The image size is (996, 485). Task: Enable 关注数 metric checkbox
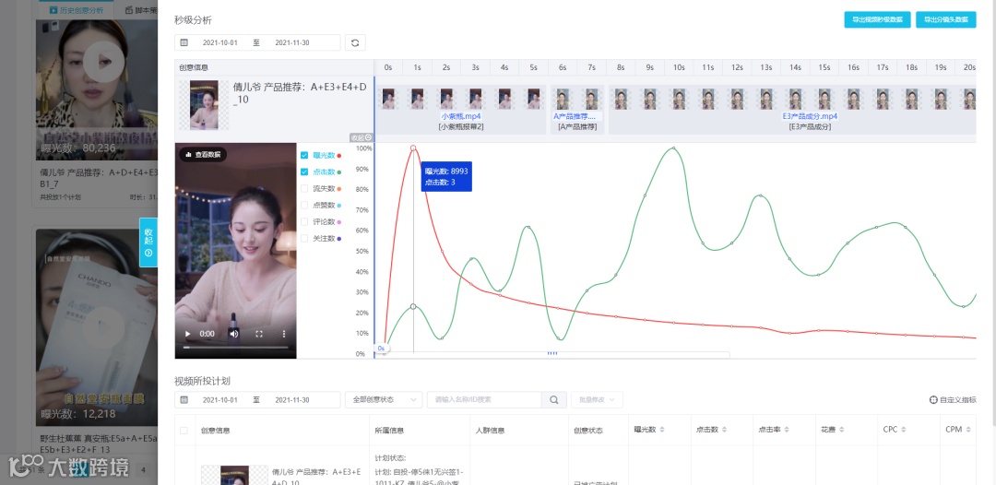click(304, 238)
